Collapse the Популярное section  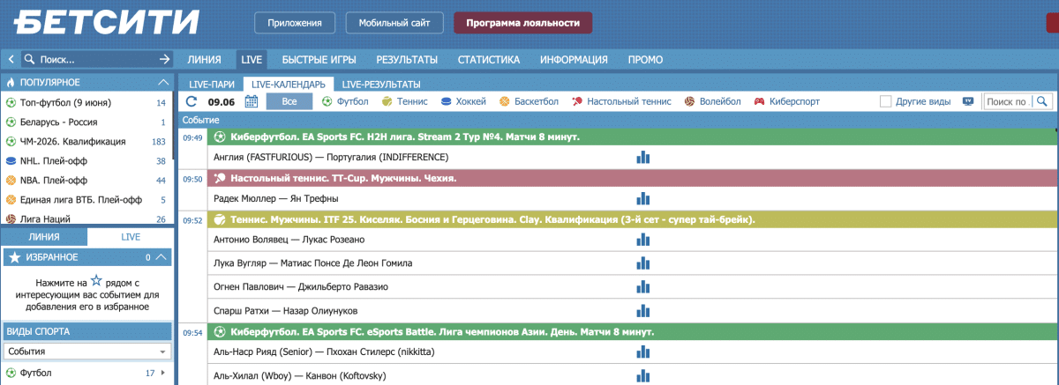pyautogui.click(x=162, y=82)
